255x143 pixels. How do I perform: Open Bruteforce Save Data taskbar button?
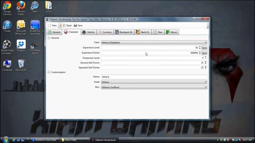pos(44,140)
